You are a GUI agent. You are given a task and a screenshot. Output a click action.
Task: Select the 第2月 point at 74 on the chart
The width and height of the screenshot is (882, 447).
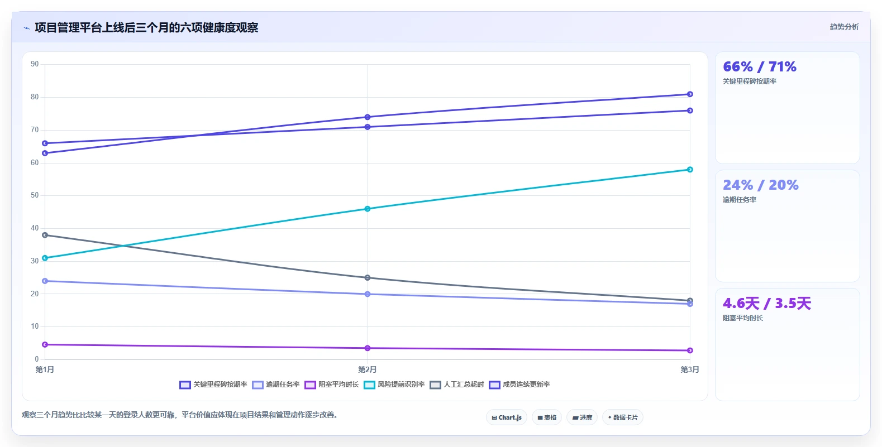(368, 117)
